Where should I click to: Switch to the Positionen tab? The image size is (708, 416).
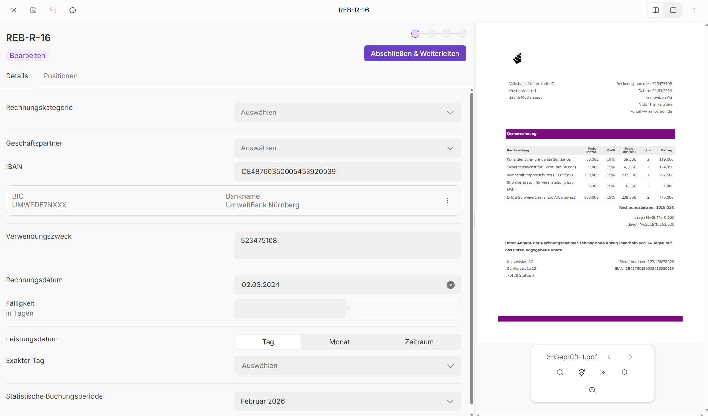(x=61, y=76)
